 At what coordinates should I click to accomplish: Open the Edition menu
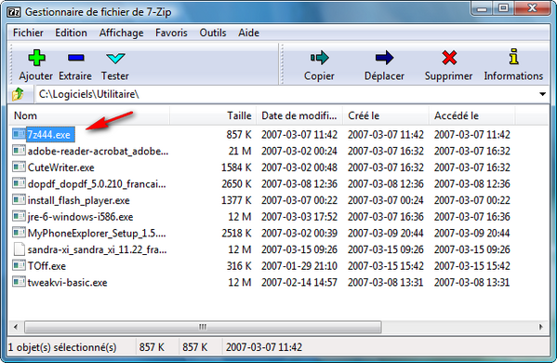coord(71,33)
